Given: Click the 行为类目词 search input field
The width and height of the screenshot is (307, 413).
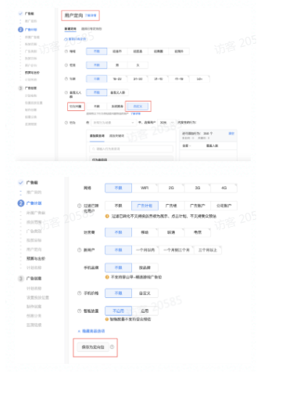Looking at the screenshot, I should click(131, 149).
